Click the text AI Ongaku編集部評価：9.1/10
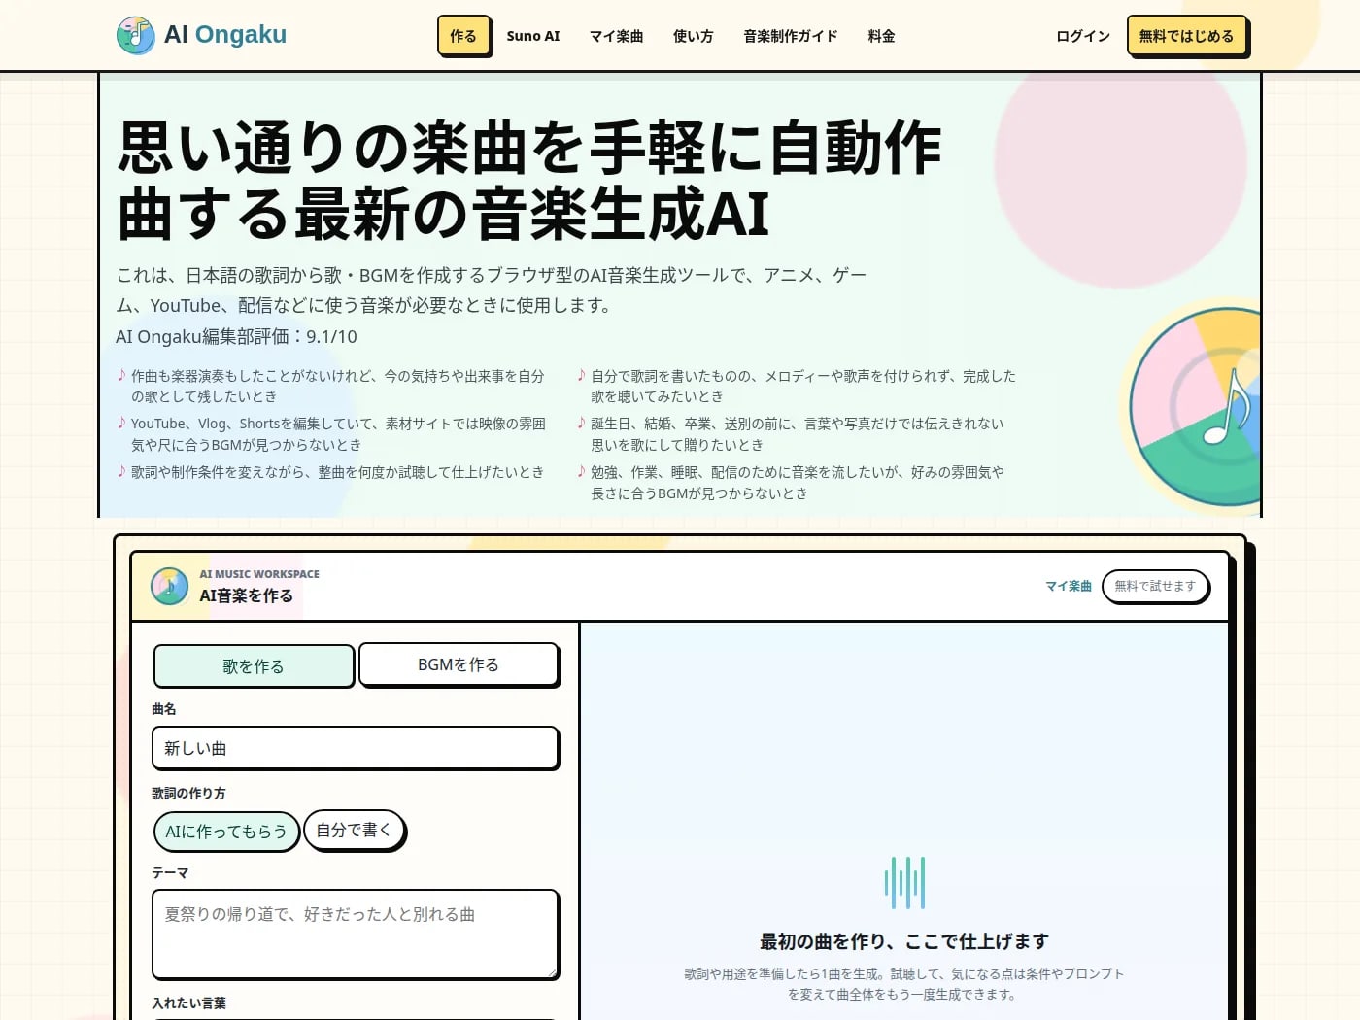 click(x=237, y=336)
